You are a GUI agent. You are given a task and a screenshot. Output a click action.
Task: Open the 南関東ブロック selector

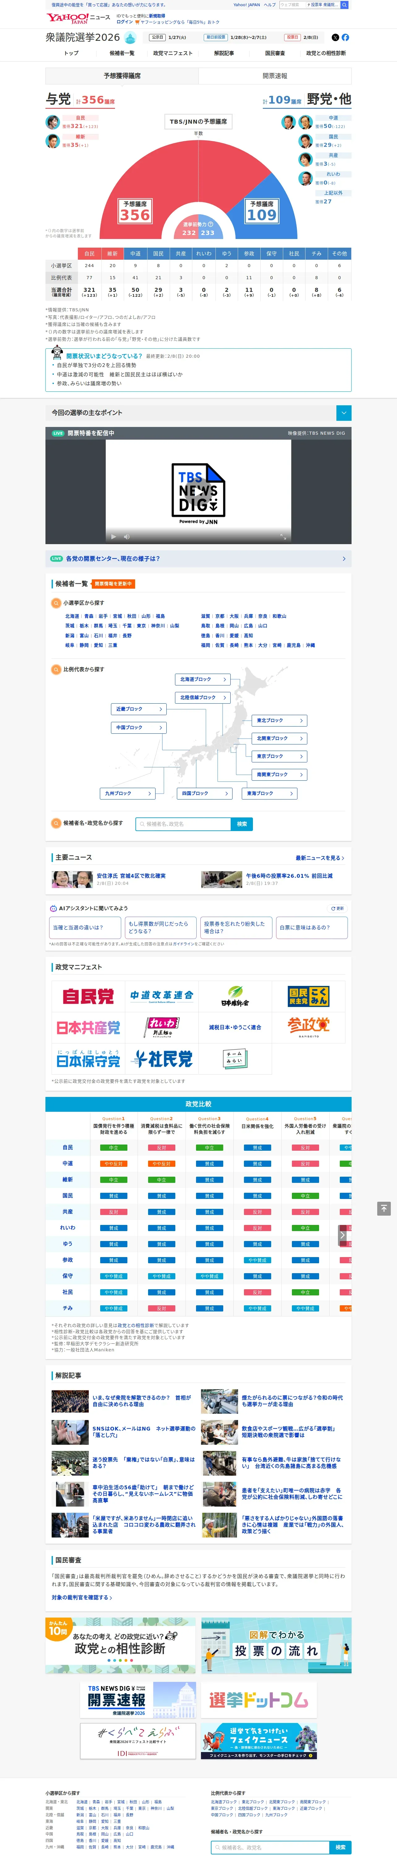(280, 774)
